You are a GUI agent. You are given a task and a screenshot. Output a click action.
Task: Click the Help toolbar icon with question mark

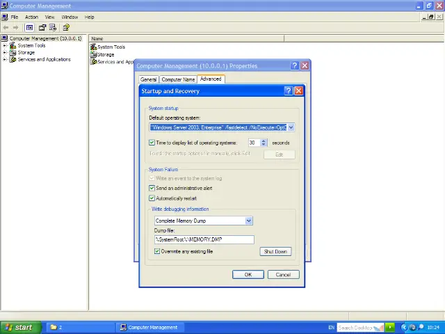66,28
